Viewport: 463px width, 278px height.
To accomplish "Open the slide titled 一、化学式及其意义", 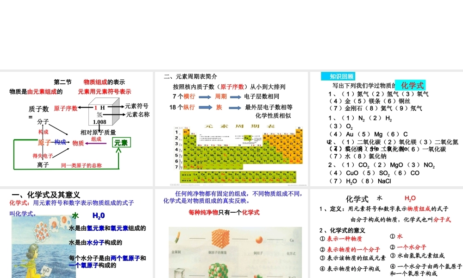I will coord(76,234).
